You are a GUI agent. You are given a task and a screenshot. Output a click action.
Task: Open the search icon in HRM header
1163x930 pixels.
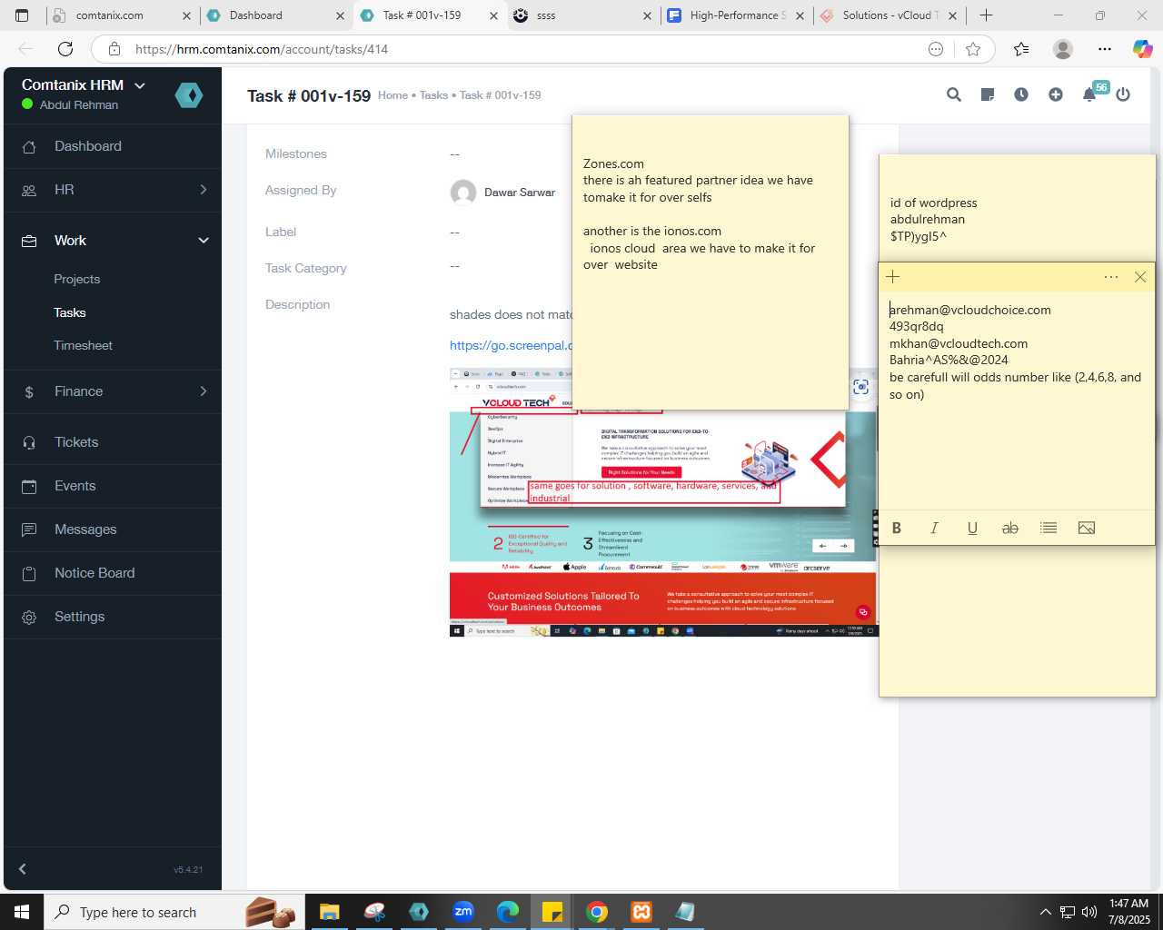[x=954, y=94]
